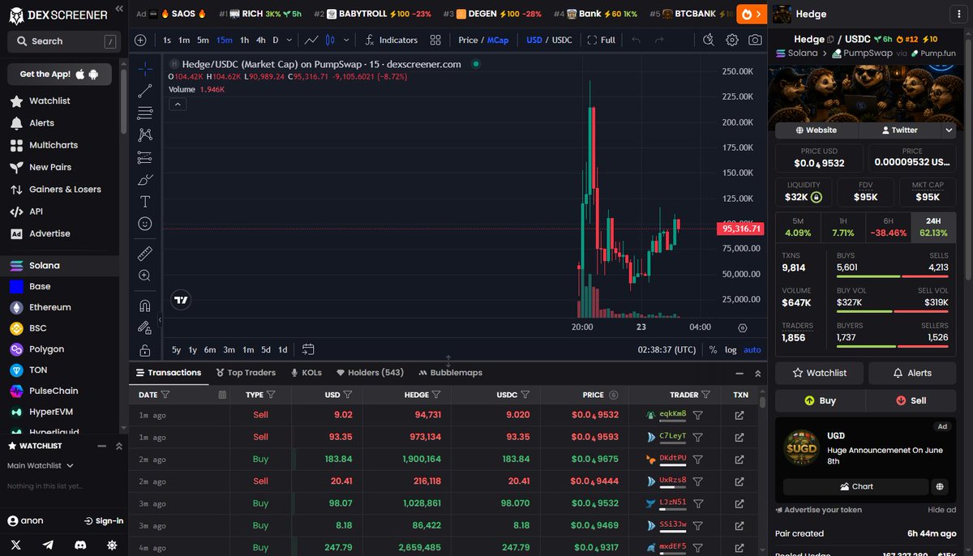Collapse the chart legend arrow
The width and height of the screenshot is (973, 556).
(x=177, y=104)
